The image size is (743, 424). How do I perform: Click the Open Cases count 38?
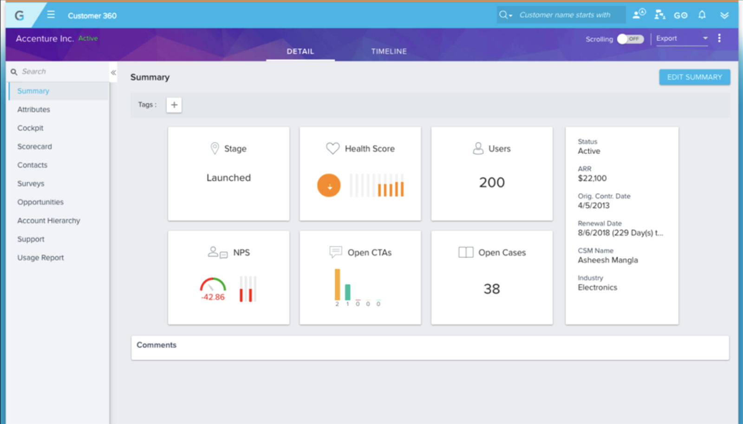[492, 289]
